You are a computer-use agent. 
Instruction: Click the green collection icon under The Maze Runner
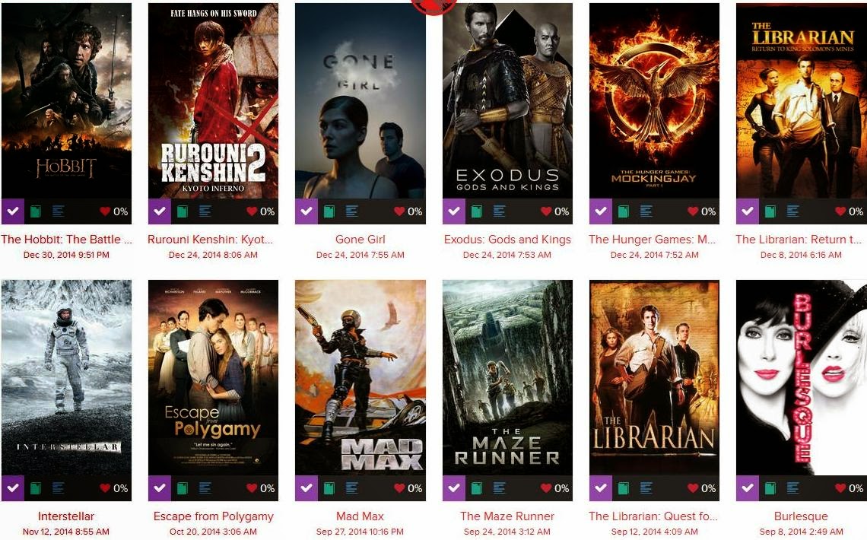tap(477, 488)
